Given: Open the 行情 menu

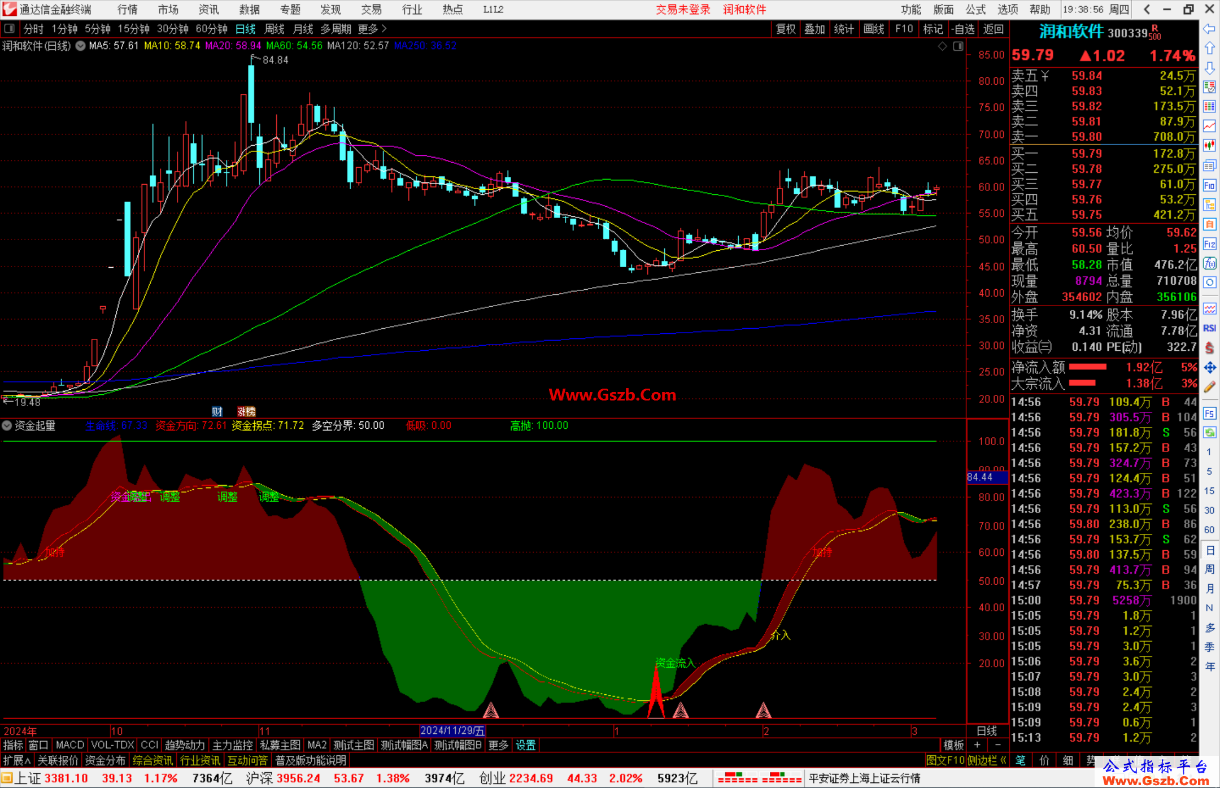Looking at the screenshot, I should (x=128, y=9).
